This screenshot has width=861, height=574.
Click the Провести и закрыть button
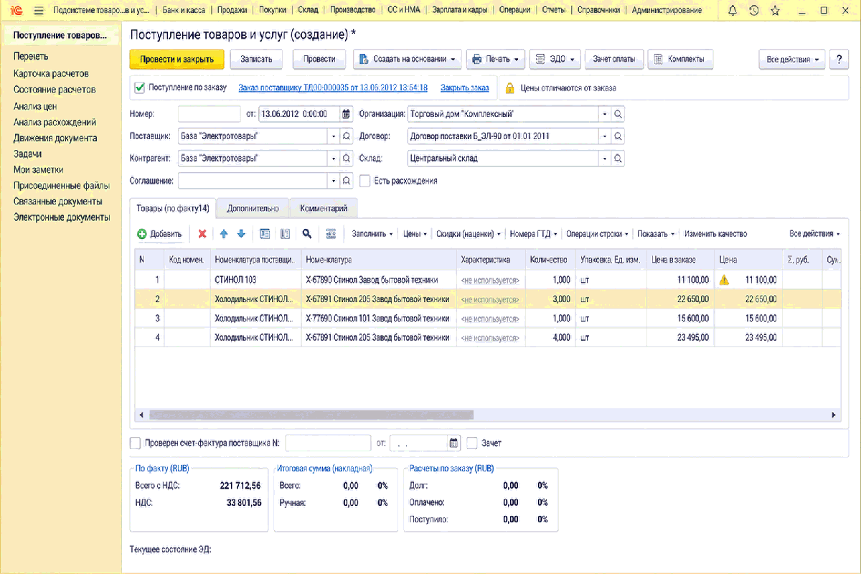click(x=177, y=59)
